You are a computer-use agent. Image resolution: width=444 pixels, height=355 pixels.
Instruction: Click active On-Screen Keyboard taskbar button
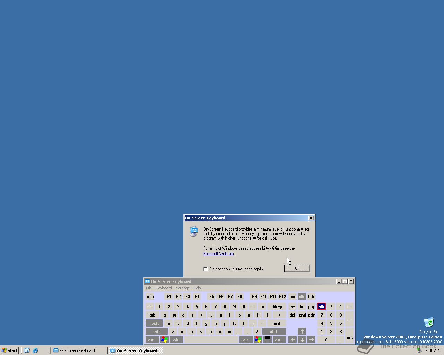pyautogui.click(x=136, y=350)
